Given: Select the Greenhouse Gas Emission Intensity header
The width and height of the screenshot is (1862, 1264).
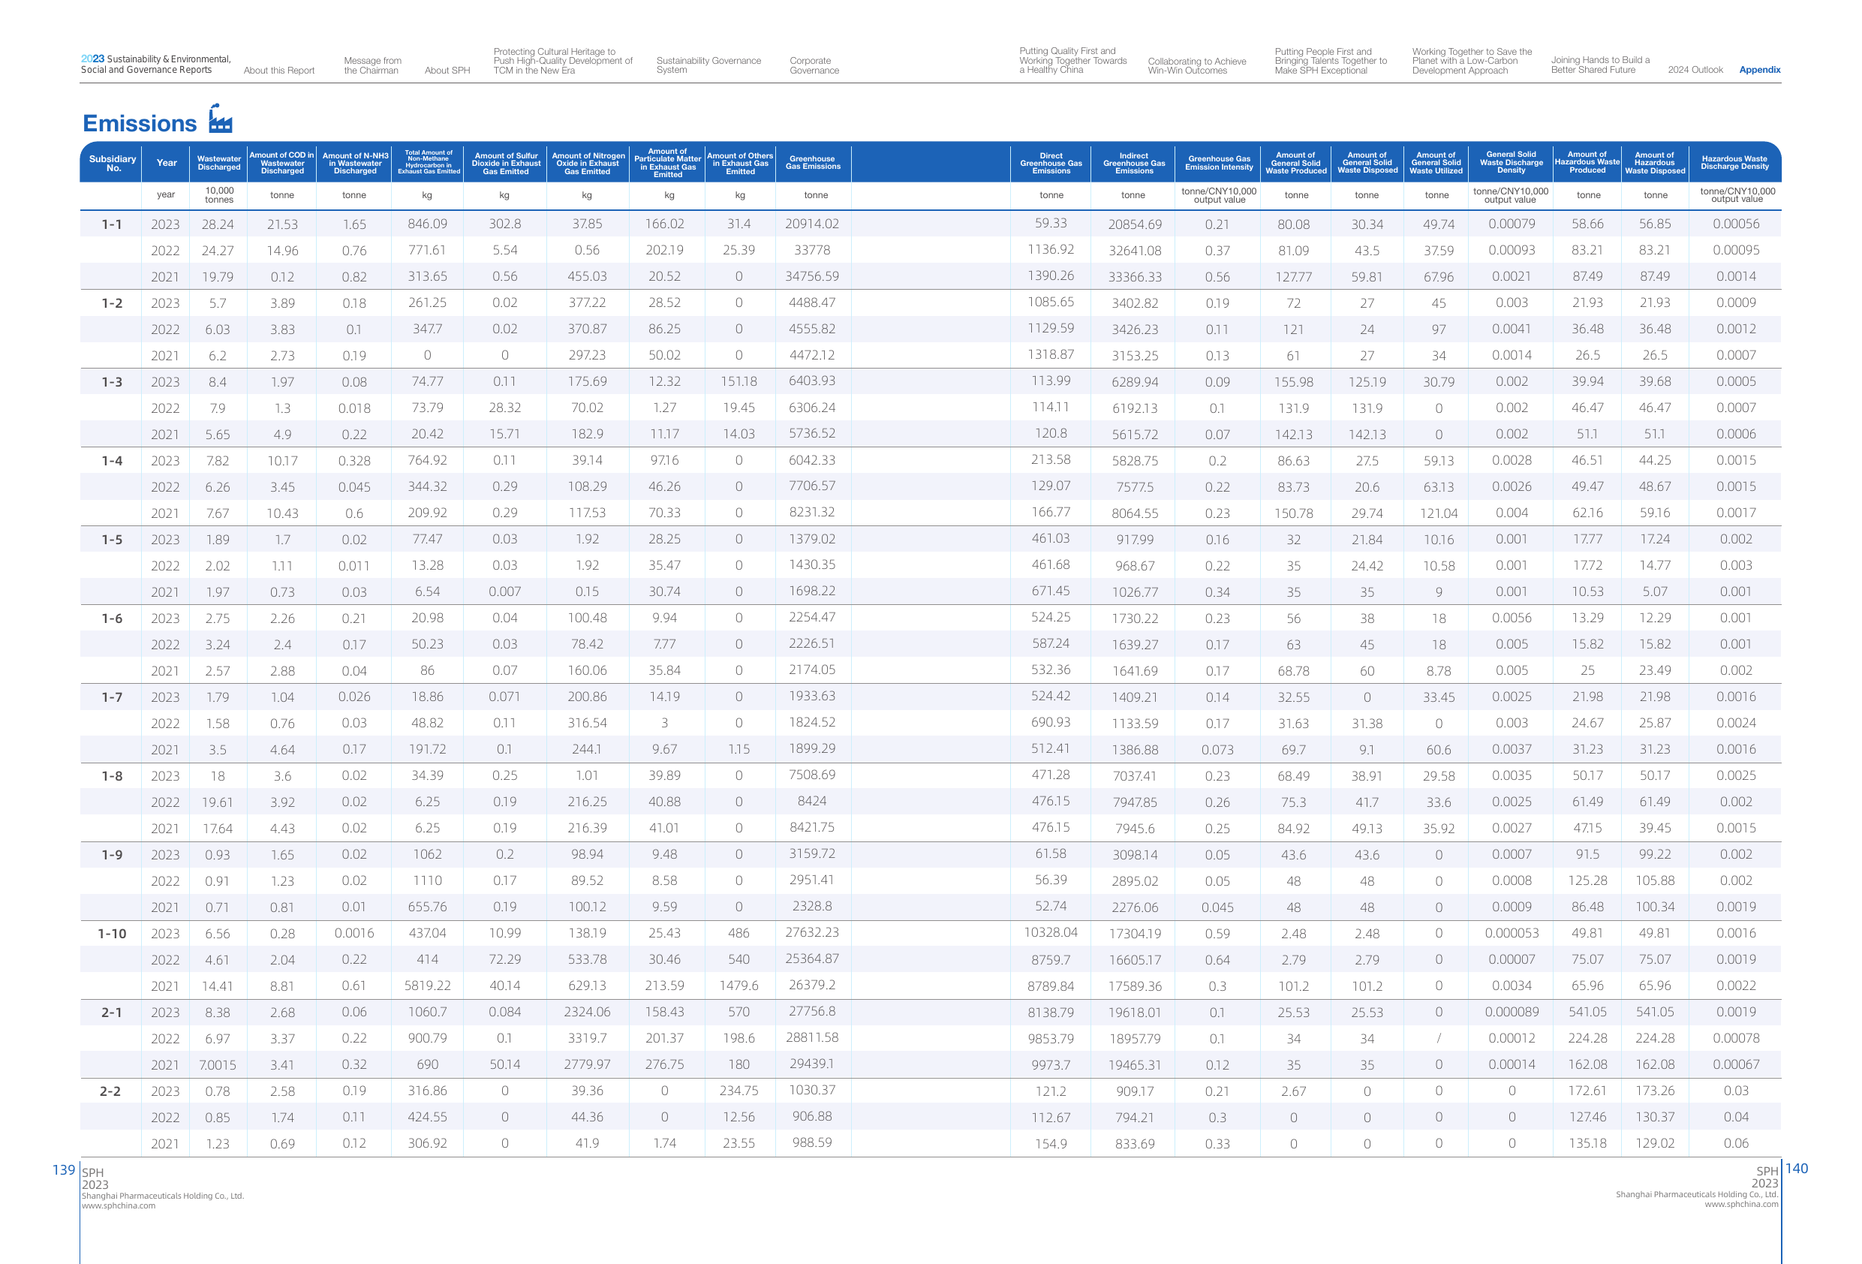Looking at the screenshot, I should (x=1218, y=163).
